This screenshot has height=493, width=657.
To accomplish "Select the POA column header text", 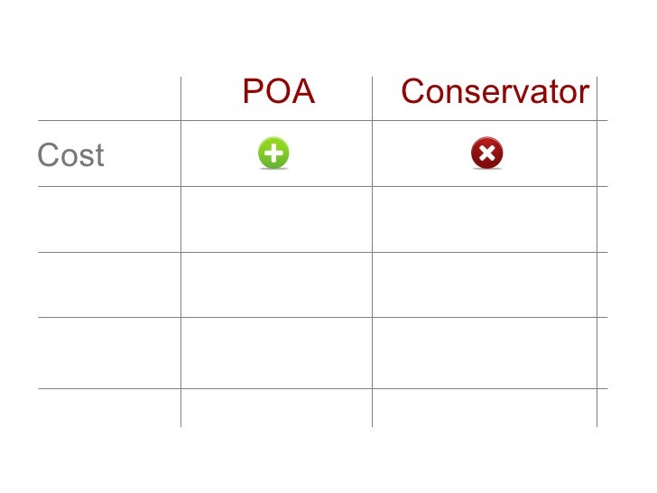I will coord(279,91).
